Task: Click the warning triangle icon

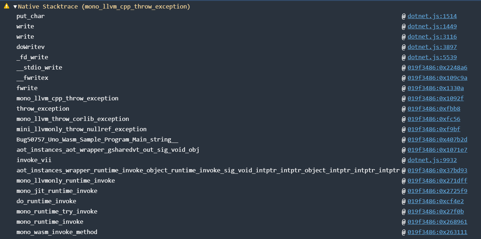Action: [6, 6]
